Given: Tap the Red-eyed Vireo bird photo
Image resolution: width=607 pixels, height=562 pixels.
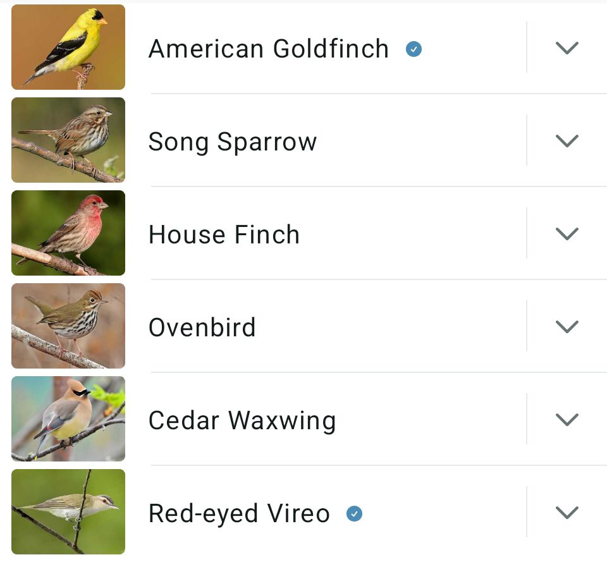Looking at the screenshot, I should pyautogui.click(x=68, y=512).
